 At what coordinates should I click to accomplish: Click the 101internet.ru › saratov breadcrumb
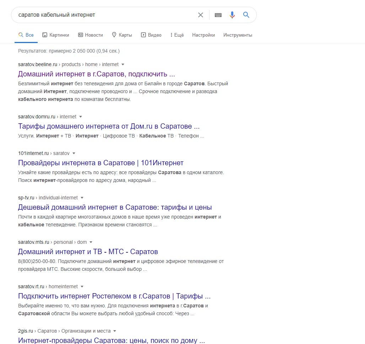(x=44, y=153)
